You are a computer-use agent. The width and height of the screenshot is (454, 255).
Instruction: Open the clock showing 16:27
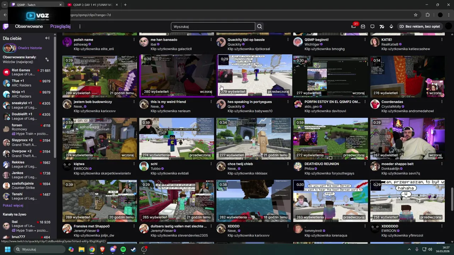click(x=443, y=249)
